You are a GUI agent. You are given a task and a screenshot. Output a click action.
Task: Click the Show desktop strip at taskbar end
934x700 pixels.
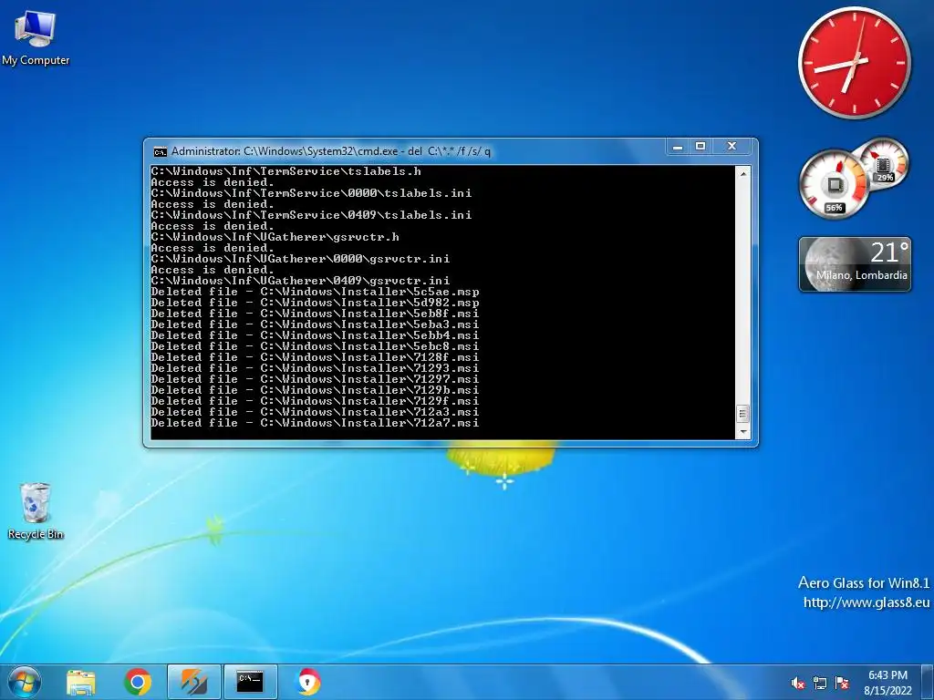click(929, 682)
